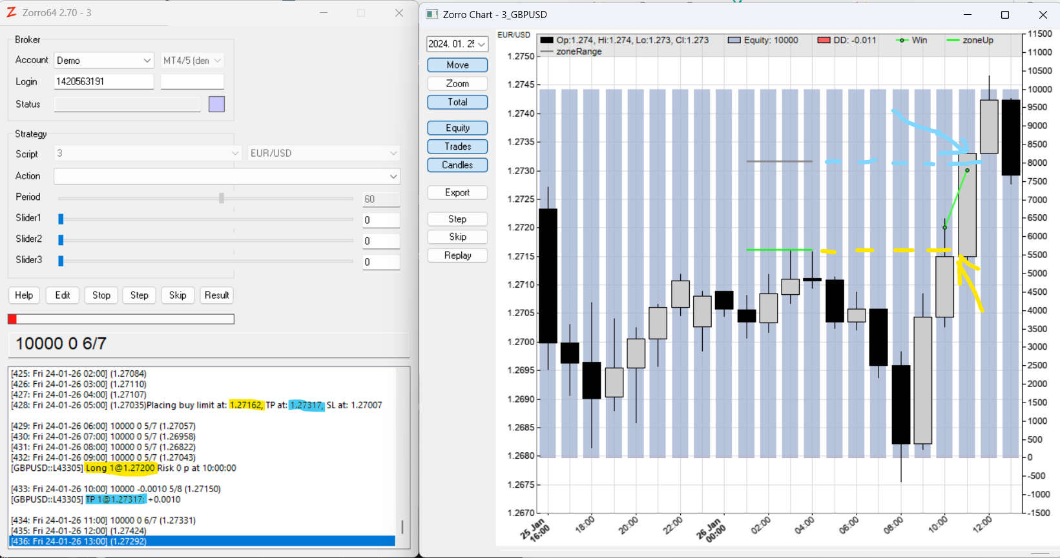Export the chart with Export button
1060x558 pixels.
click(x=457, y=193)
